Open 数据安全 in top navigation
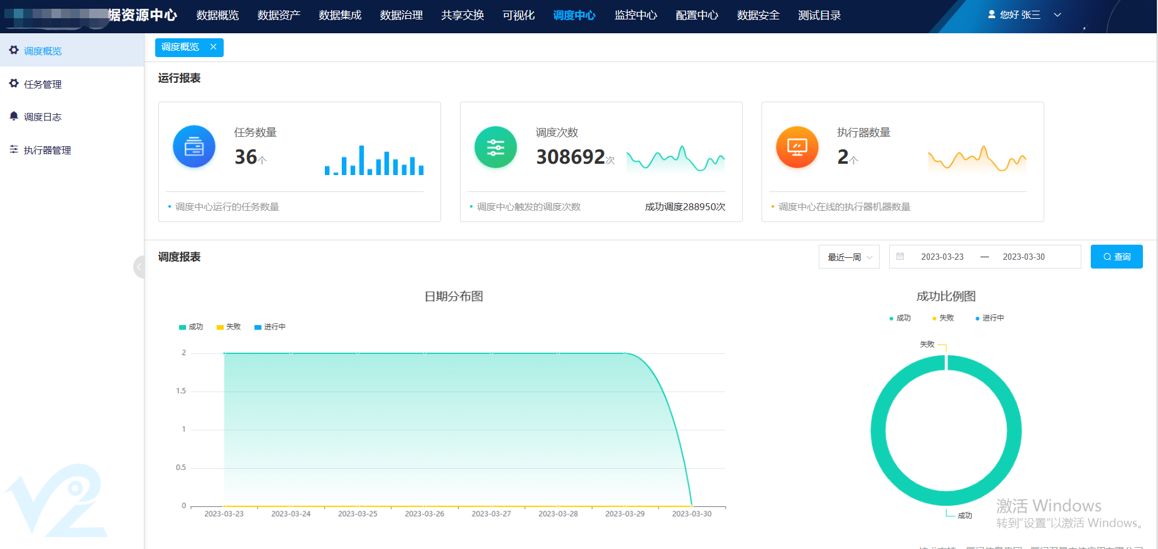Screen dimensions: 1158x549 (x=758, y=15)
